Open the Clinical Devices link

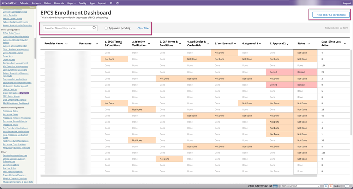click(x=10, y=89)
